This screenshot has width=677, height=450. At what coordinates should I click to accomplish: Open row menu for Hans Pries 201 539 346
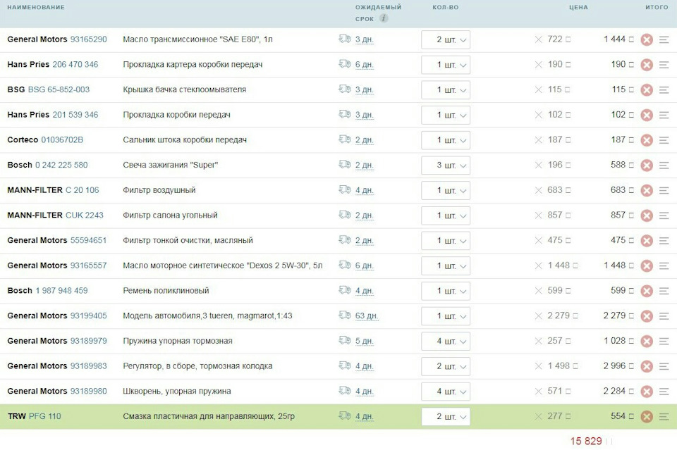coord(664,115)
